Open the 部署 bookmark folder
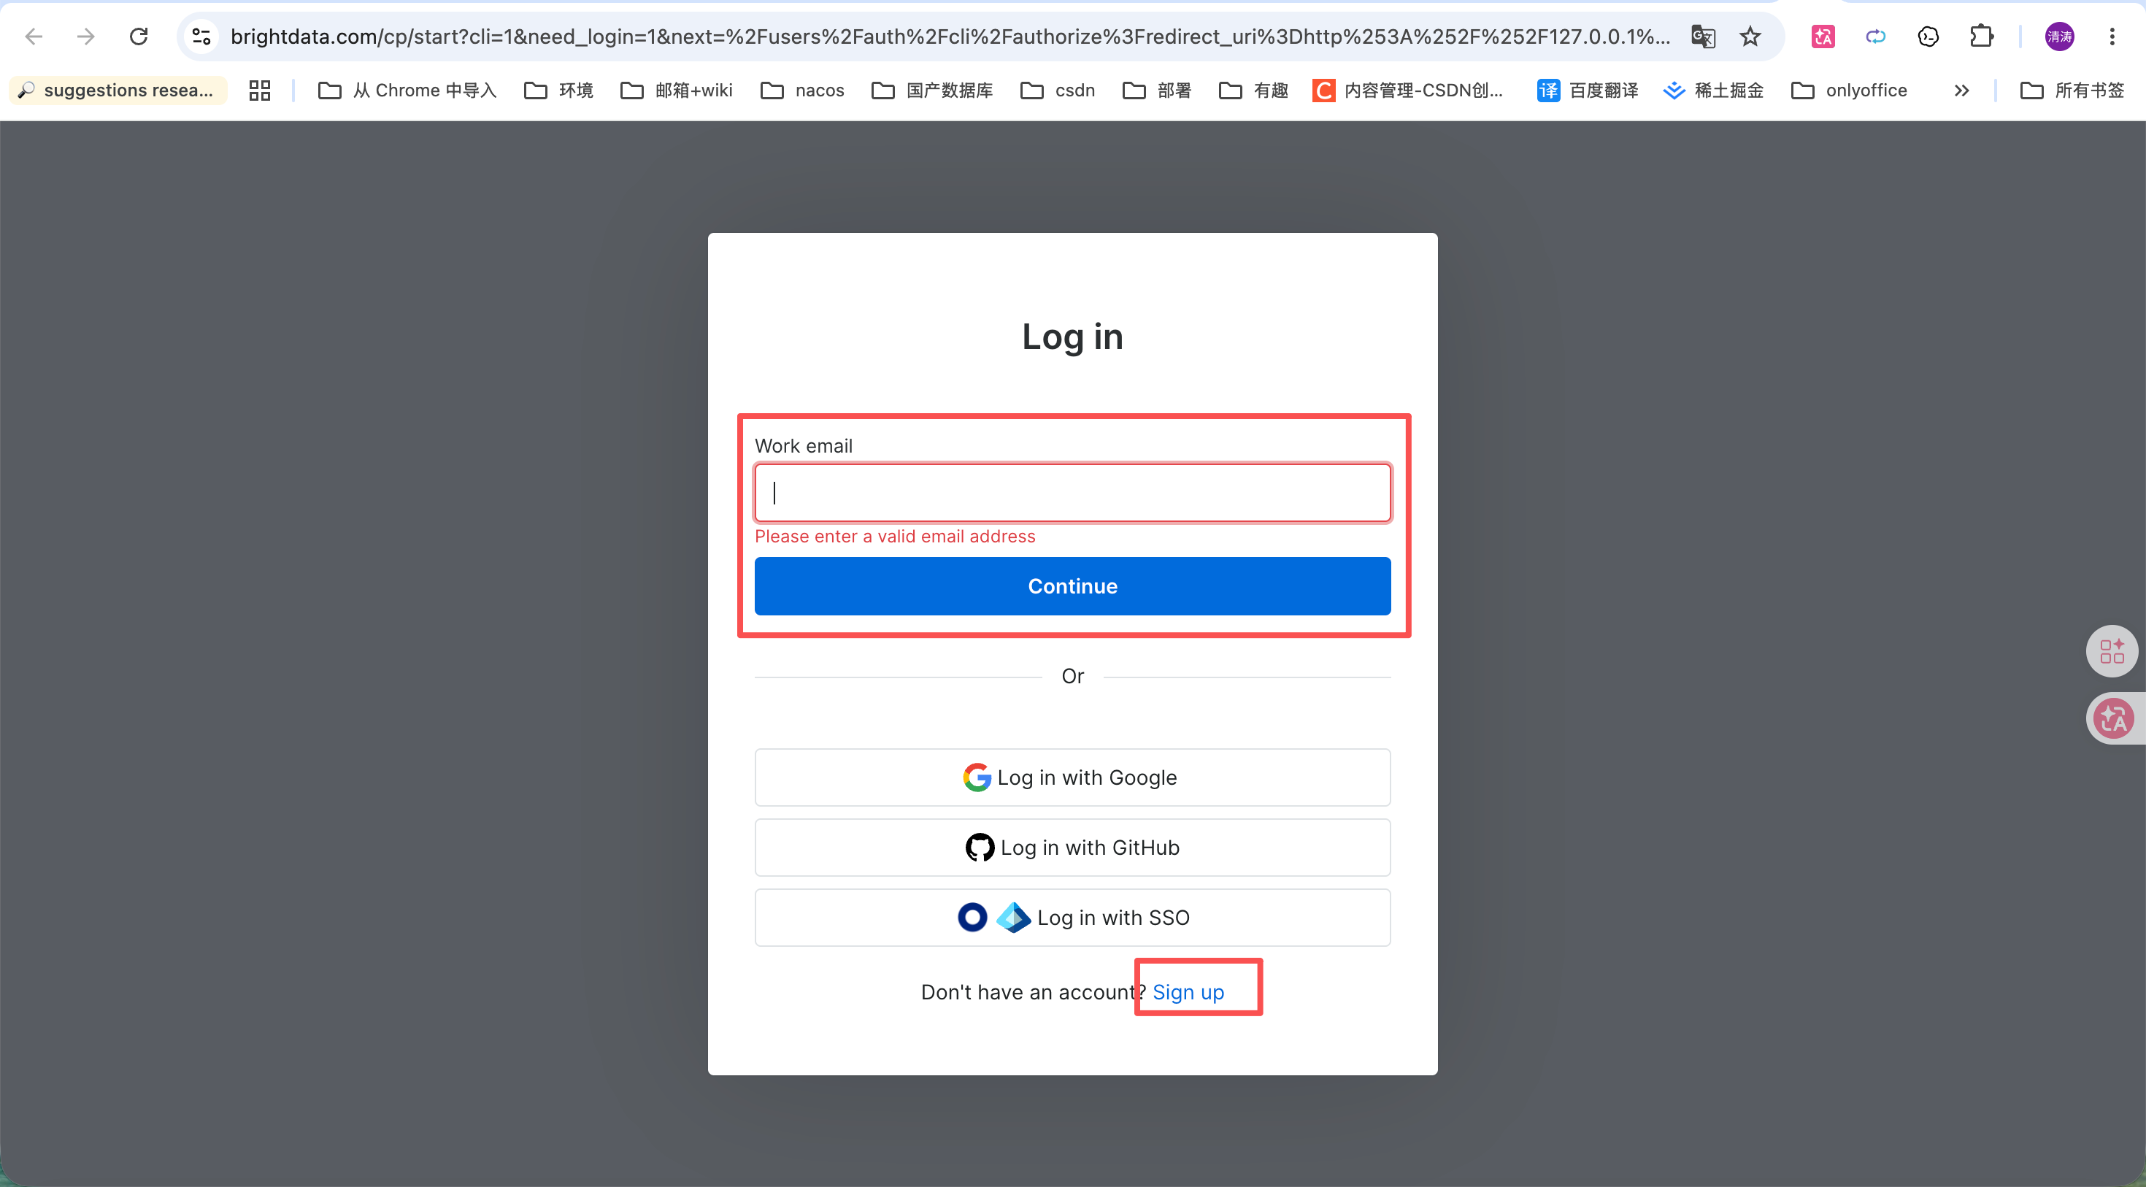This screenshot has width=2146, height=1187. pyautogui.click(x=1157, y=90)
